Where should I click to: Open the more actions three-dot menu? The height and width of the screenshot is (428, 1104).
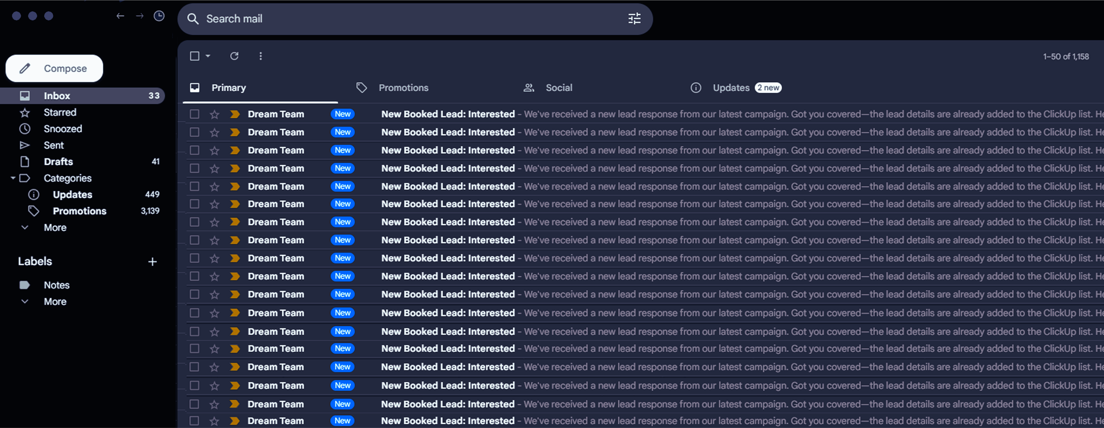click(261, 56)
